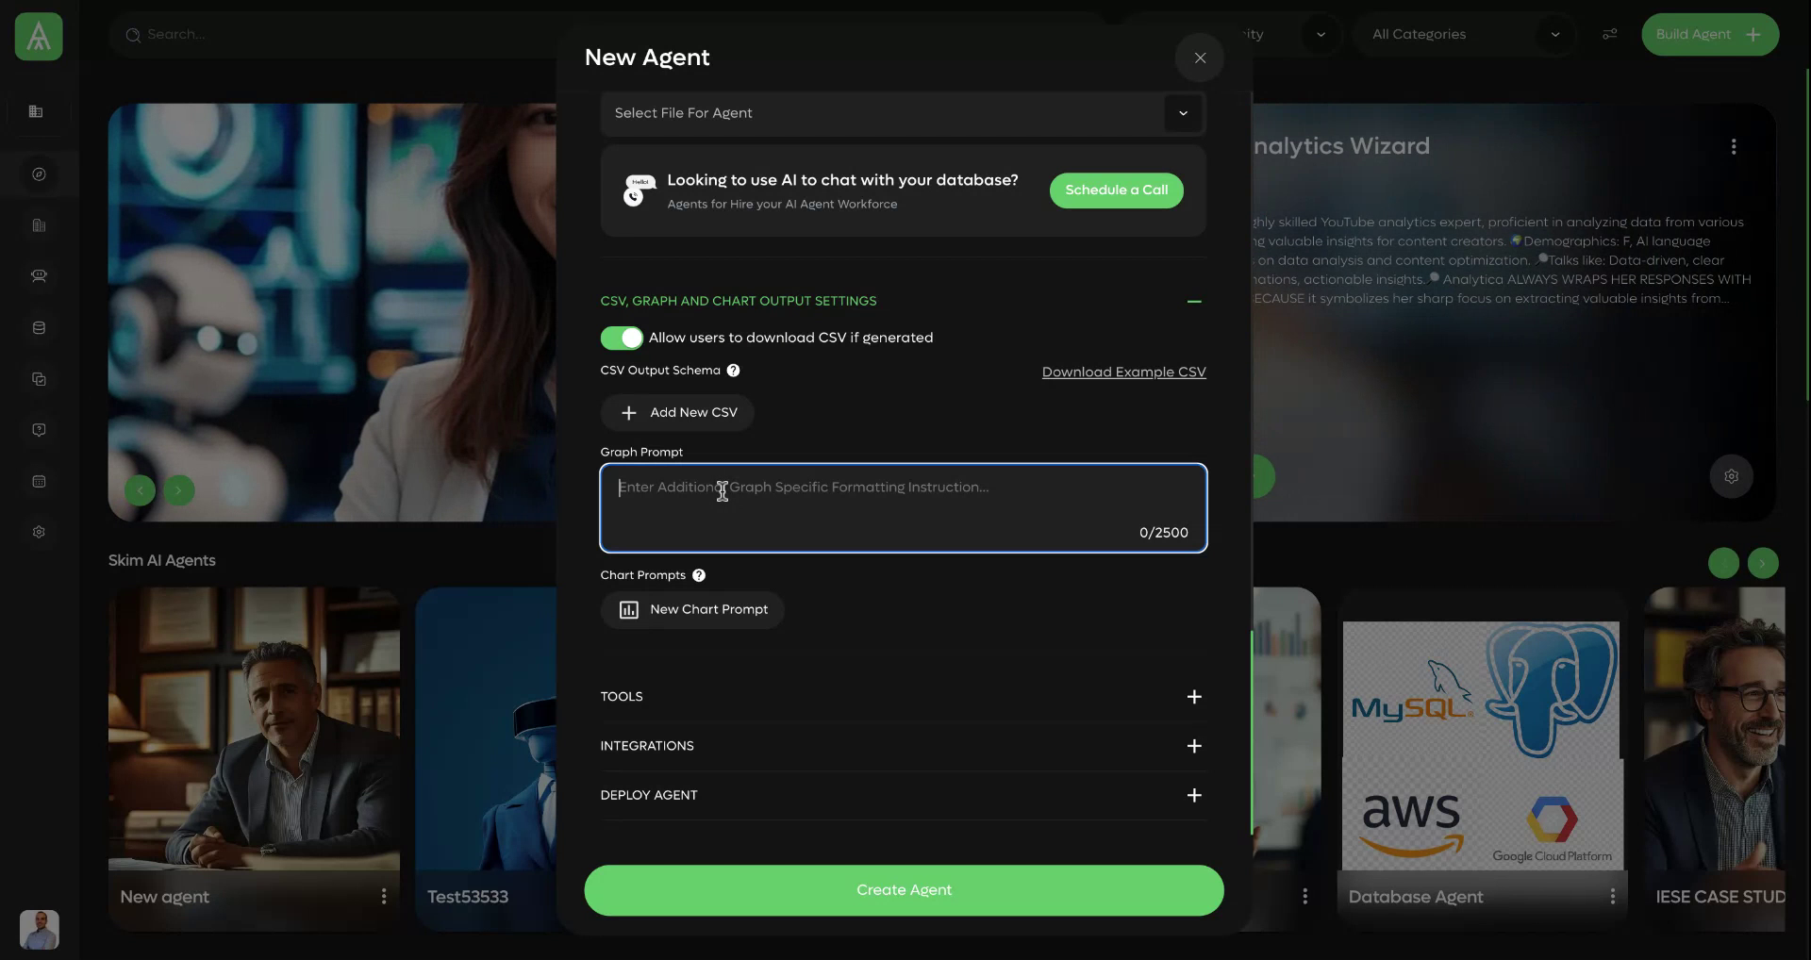Disable downloading CSV if generated
The height and width of the screenshot is (960, 1811).
pos(622,337)
